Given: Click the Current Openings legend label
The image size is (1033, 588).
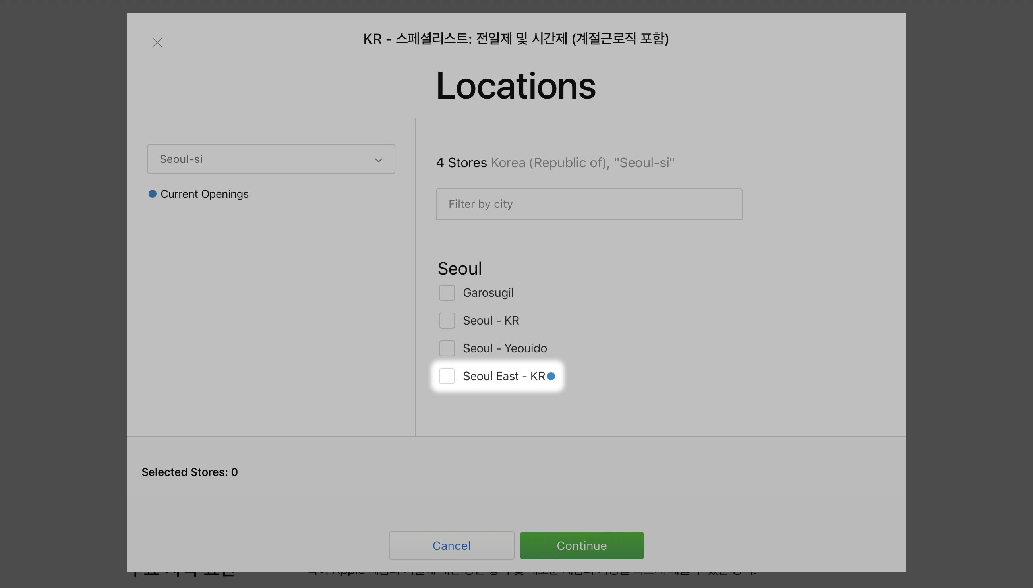Looking at the screenshot, I should coord(204,194).
